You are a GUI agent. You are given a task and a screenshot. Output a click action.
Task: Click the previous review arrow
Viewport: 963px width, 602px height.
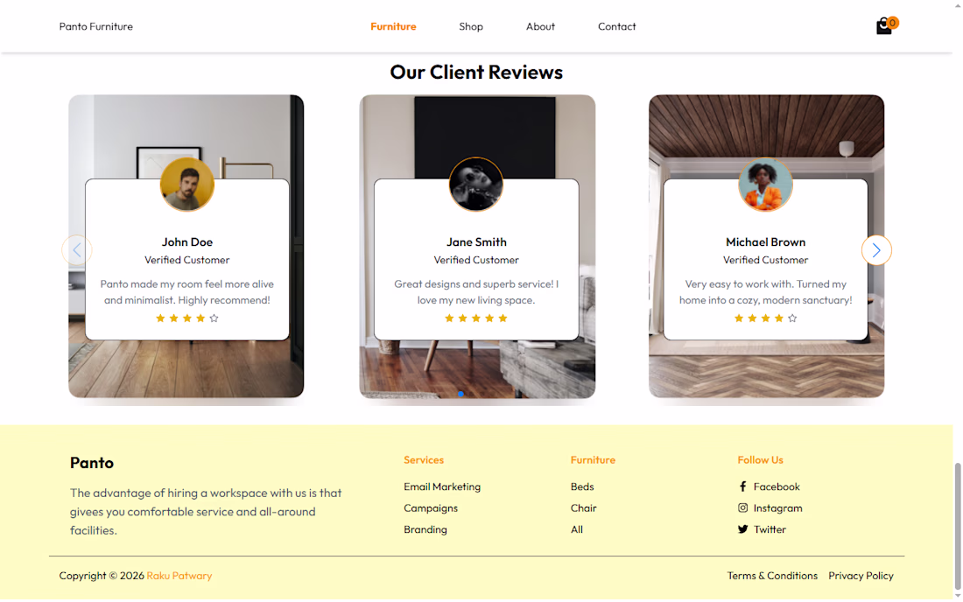point(77,250)
